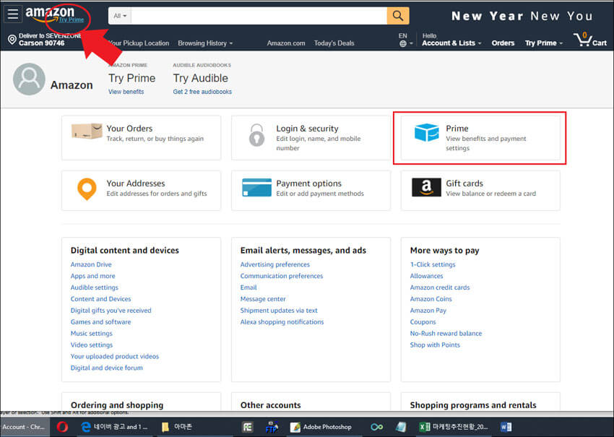
Task: Open Digital gifts you've received
Action: pyautogui.click(x=111, y=310)
